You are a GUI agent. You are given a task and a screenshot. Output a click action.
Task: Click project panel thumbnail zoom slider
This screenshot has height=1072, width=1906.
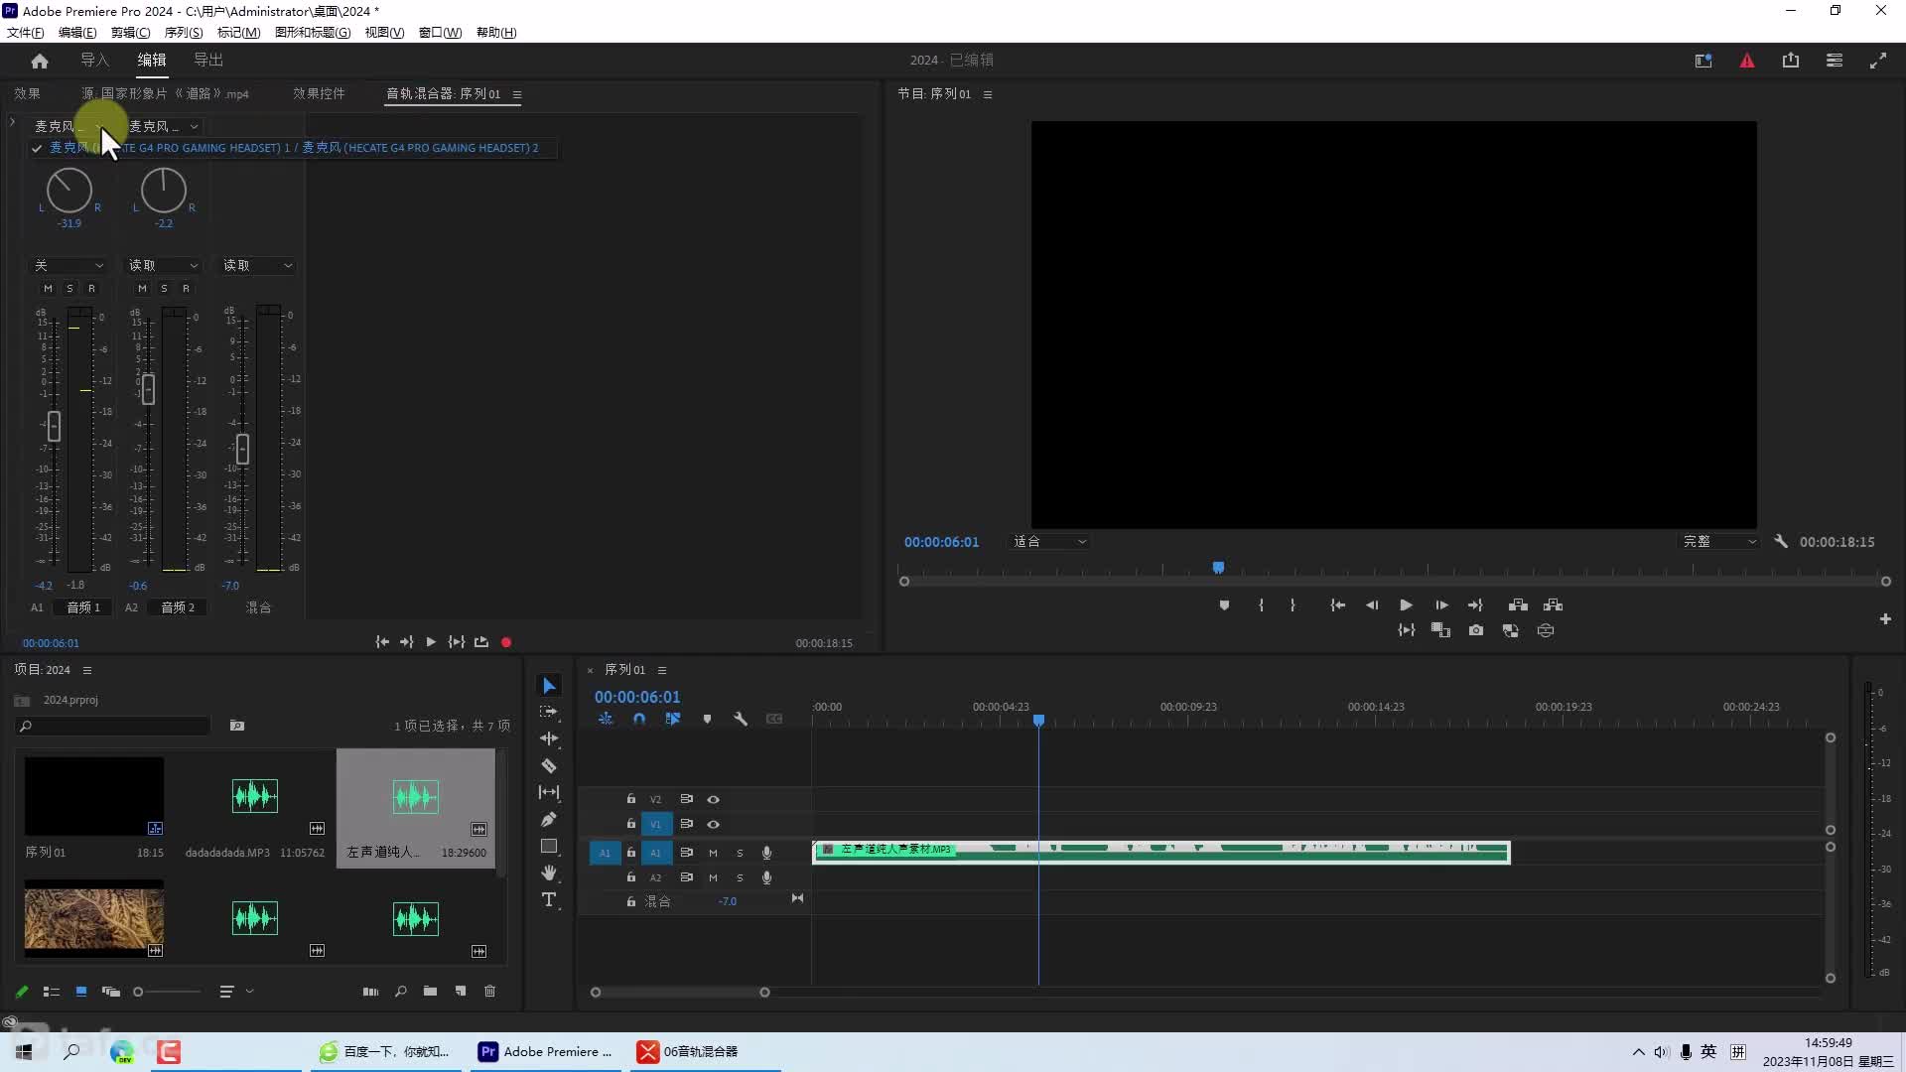click(x=169, y=992)
